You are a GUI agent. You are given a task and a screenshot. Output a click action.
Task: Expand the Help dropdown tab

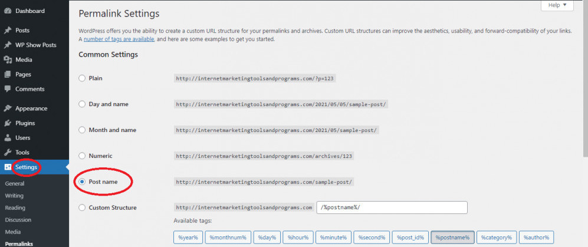pyautogui.click(x=557, y=5)
